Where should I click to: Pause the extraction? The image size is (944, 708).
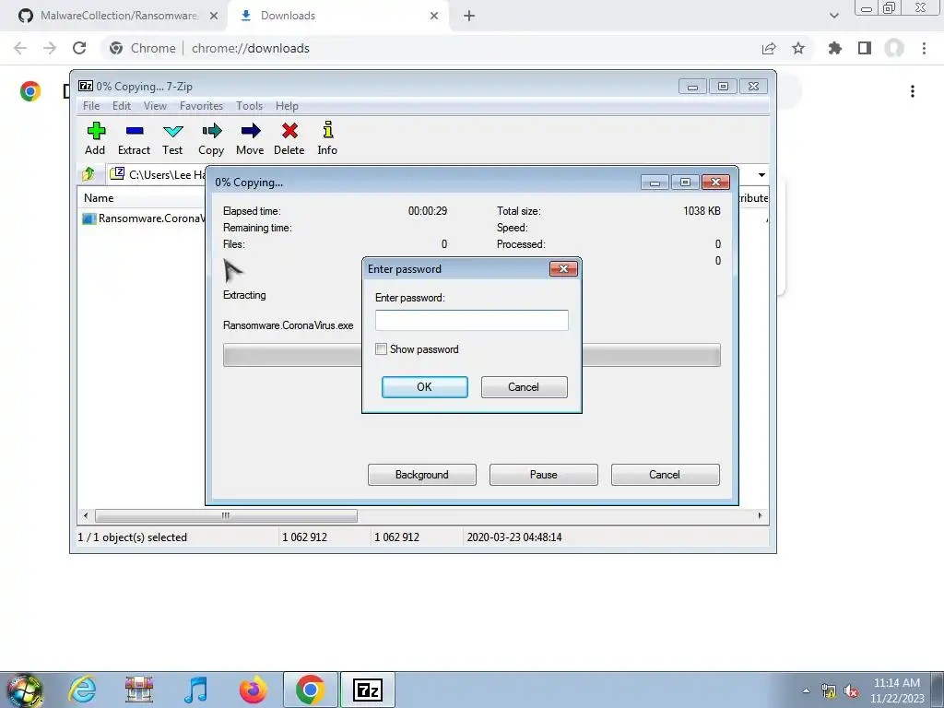[x=544, y=475]
